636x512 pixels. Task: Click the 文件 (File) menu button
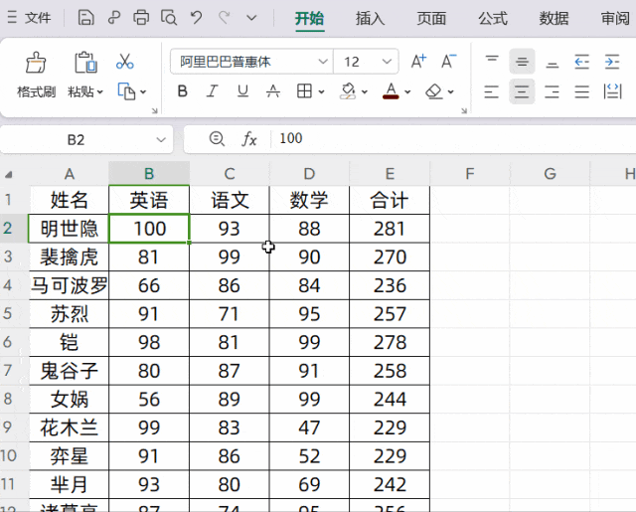pos(31,18)
